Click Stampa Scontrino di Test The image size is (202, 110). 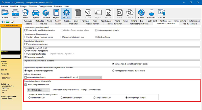91,90
